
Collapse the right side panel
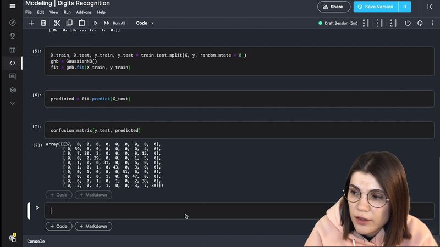[430, 7]
